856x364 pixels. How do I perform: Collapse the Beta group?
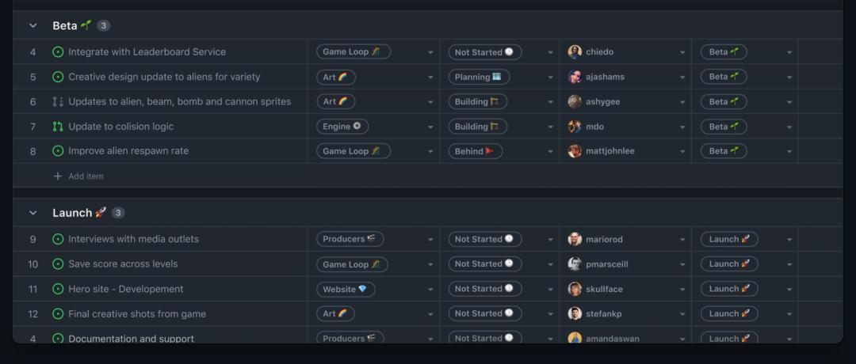pos(33,26)
